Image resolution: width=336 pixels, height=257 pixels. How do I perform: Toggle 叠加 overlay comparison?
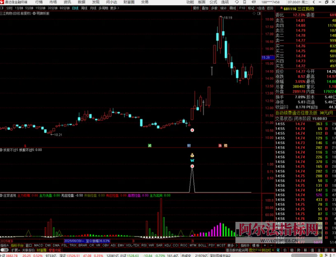(x=205, y=8)
